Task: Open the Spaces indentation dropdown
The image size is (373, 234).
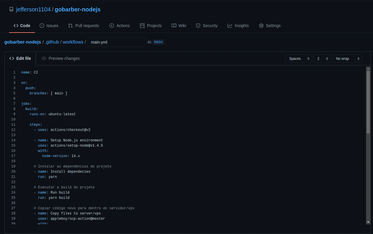Action: click(x=298, y=58)
